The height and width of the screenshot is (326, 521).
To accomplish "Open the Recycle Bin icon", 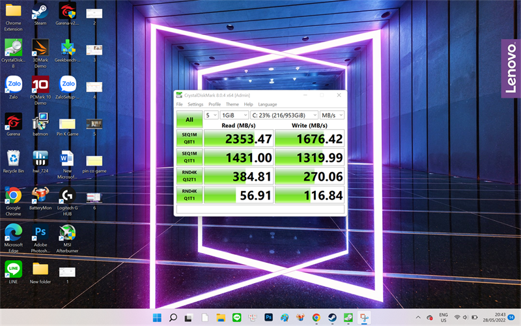I will pos(13,161).
